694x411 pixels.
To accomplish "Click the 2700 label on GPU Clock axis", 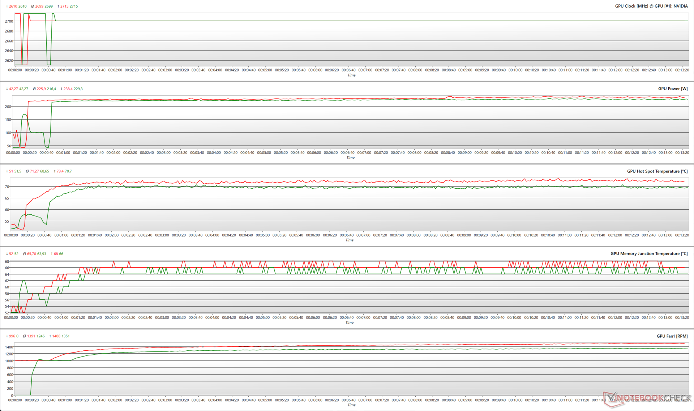I will pyautogui.click(x=9, y=21).
